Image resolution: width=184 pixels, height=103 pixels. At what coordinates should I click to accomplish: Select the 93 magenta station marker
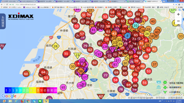[118, 60]
